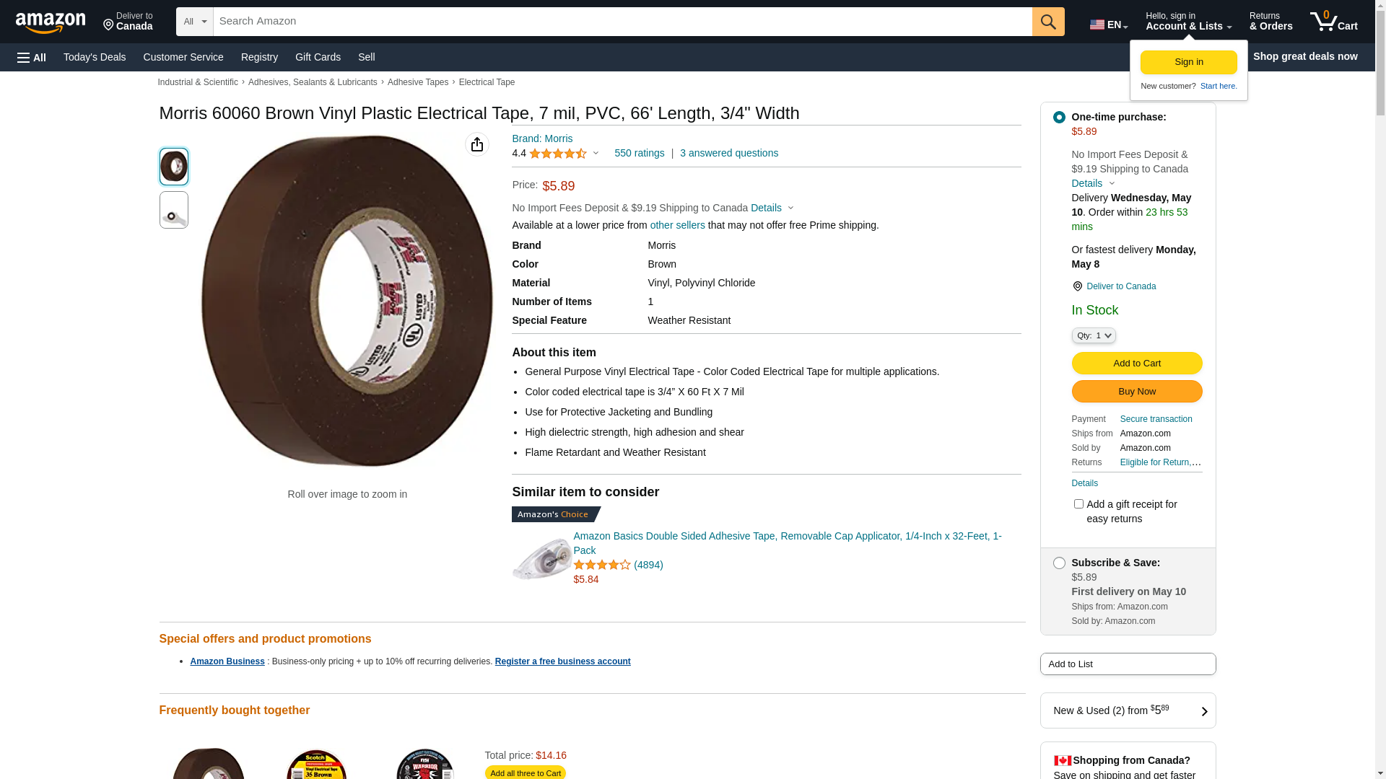Click the EN language flag selector
Screen dimensions: 1386x779
1108,25
